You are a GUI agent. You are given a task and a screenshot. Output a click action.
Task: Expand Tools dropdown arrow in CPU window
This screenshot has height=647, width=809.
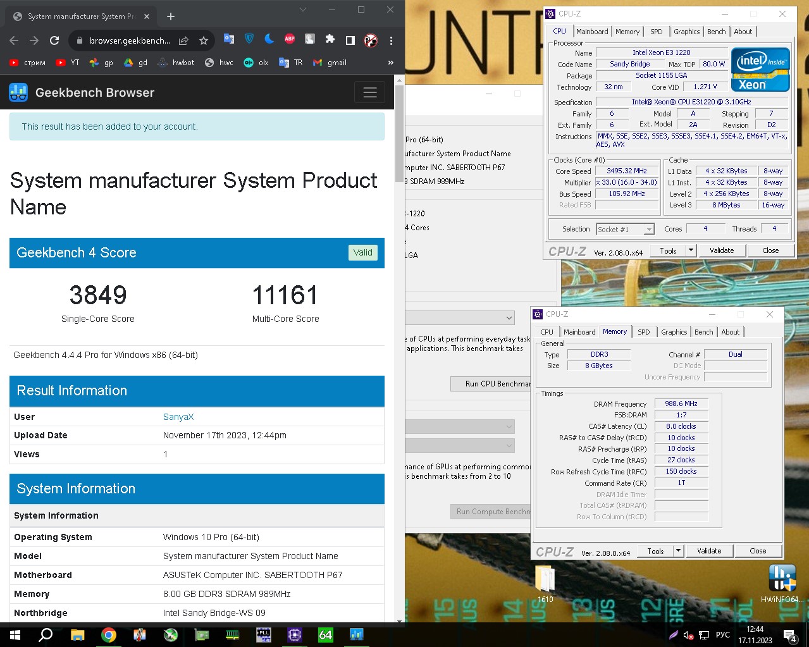(691, 250)
